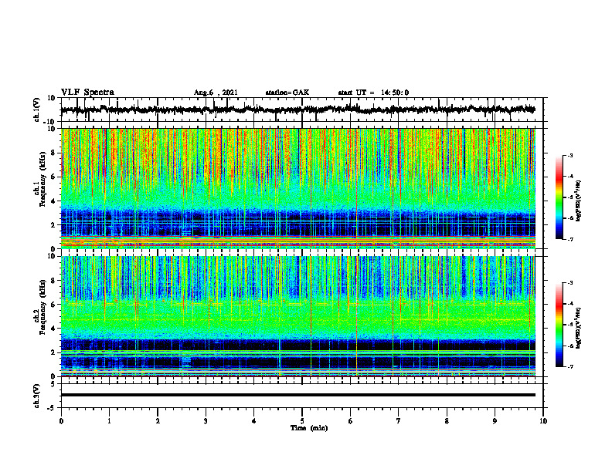
Task: Click the time axis tick label '5'
Action: [x=302, y=421]
